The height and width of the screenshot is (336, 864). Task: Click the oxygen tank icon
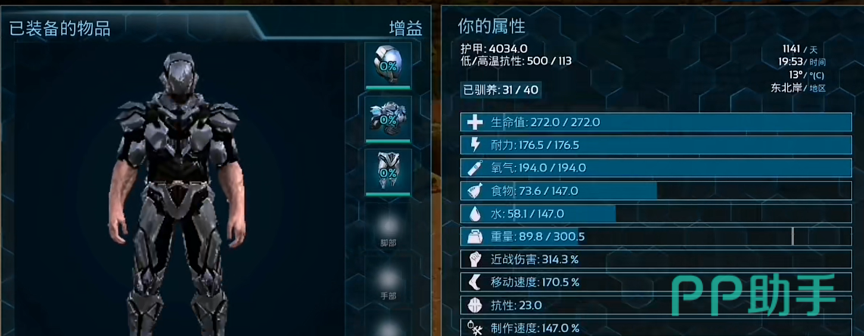tap(474, 168)
